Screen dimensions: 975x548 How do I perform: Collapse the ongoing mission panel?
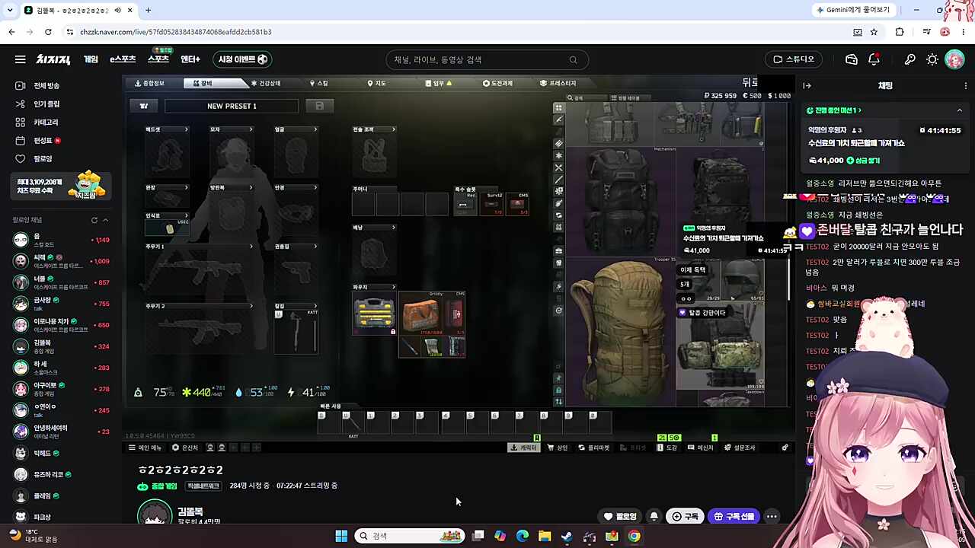(959, 110)
